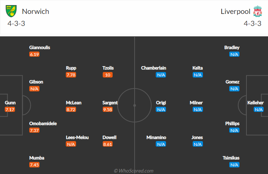Click Giannoulis 6.19 rating badge

(34, 54)
